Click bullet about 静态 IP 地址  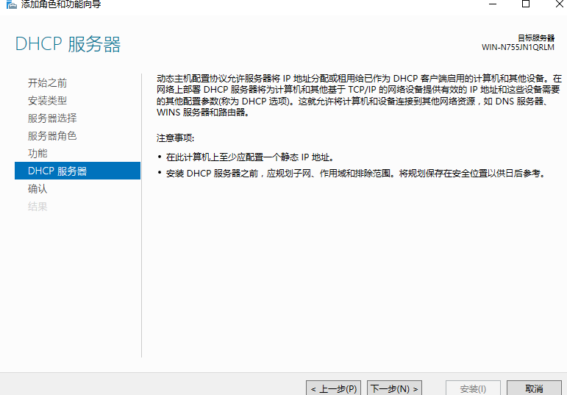(x=250, y=157)
